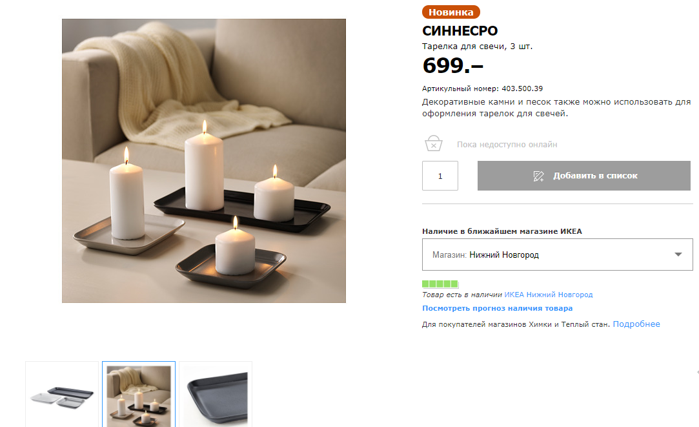Click the 699.– price text
This screenshot has width=699, height=427.
coord(452,66)
